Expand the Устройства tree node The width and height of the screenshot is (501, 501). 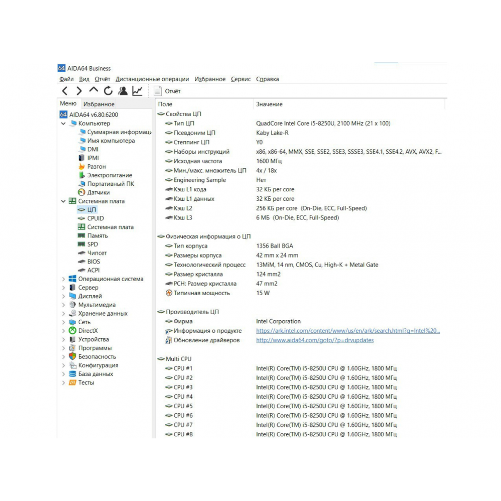coord(64,339)
